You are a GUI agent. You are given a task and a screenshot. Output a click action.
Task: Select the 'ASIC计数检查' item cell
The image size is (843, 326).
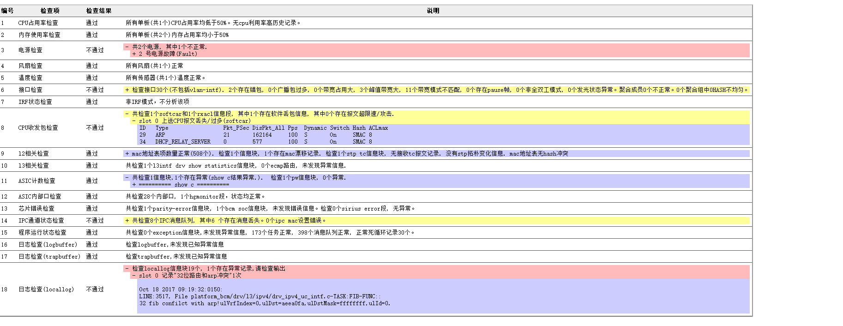pos(37,181)
